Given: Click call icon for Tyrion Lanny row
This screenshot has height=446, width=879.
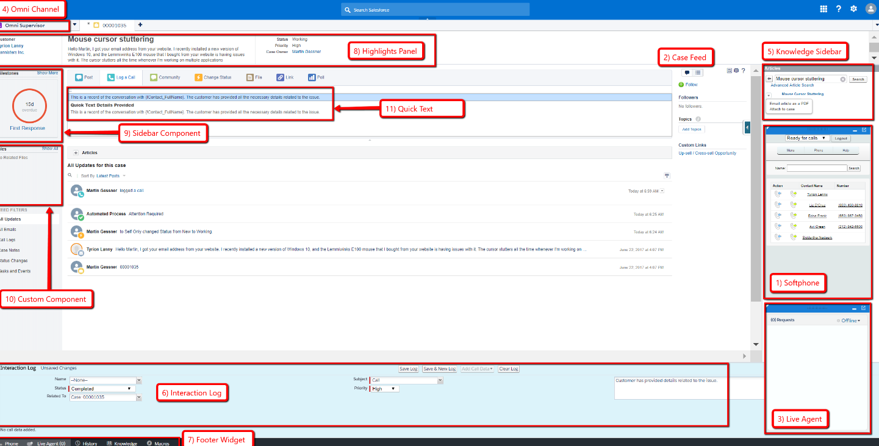Looking at the screenshot, I should 777,194.
